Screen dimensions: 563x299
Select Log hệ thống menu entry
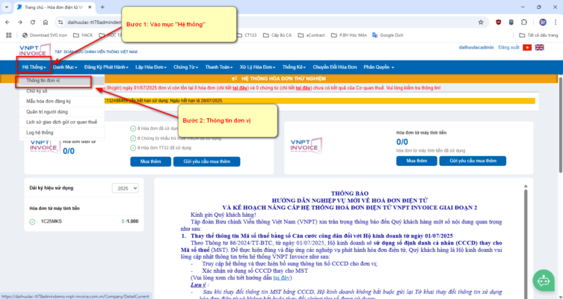[62, 133]
